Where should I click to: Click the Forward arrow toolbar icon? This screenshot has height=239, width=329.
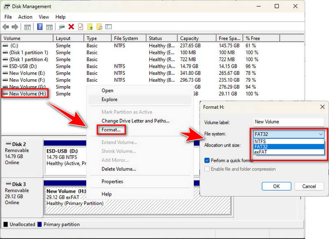click(x=15, y=27)
